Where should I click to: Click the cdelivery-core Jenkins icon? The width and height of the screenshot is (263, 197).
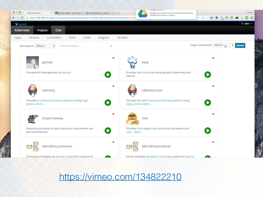click(132, 90)
